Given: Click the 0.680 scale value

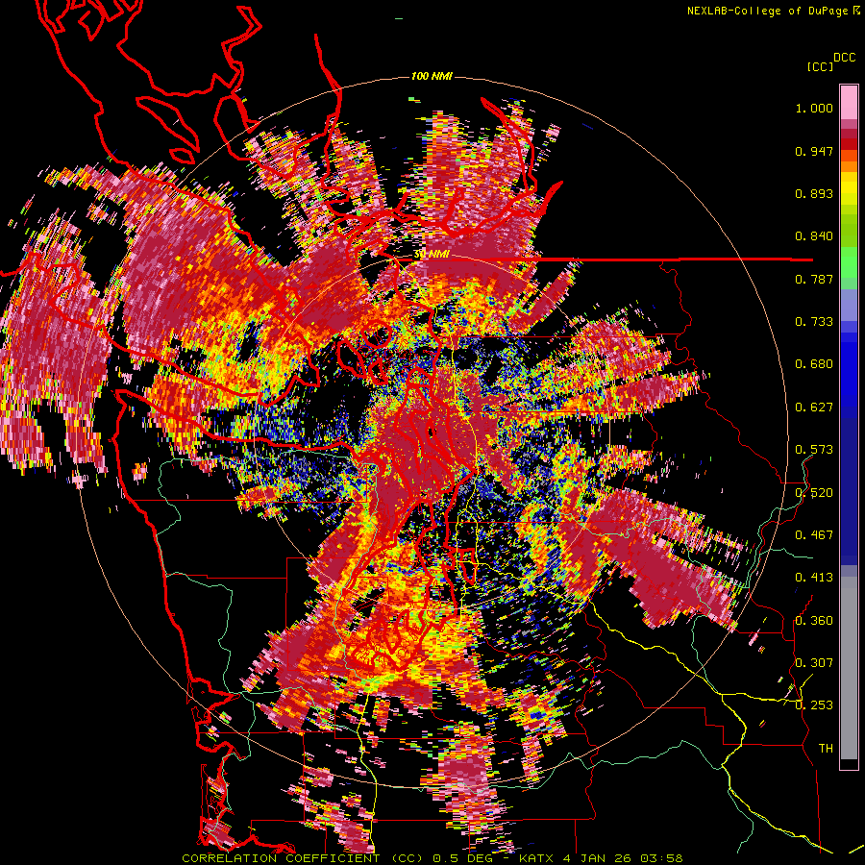Looking at the screenshot, I should [x=814, y=364].
